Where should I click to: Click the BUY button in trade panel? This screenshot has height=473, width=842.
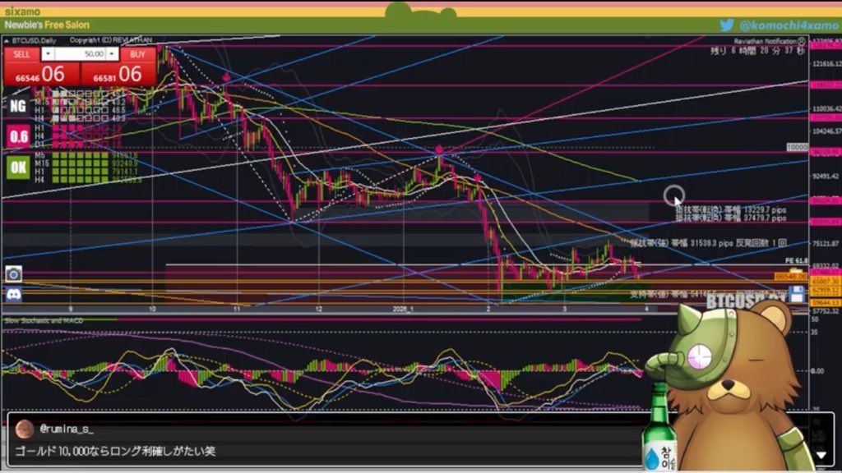point(137,54)
